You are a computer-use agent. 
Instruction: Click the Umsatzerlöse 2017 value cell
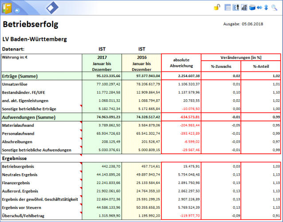(x=102, y=84)
